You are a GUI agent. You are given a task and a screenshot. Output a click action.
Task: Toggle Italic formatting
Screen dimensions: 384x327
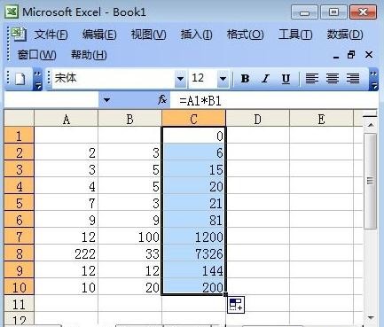point(265,79)
